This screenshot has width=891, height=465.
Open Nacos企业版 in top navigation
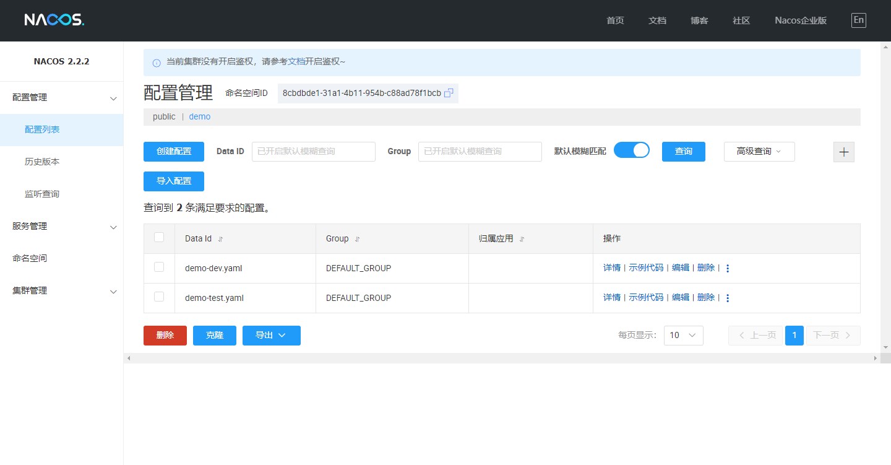pos(801,20)
